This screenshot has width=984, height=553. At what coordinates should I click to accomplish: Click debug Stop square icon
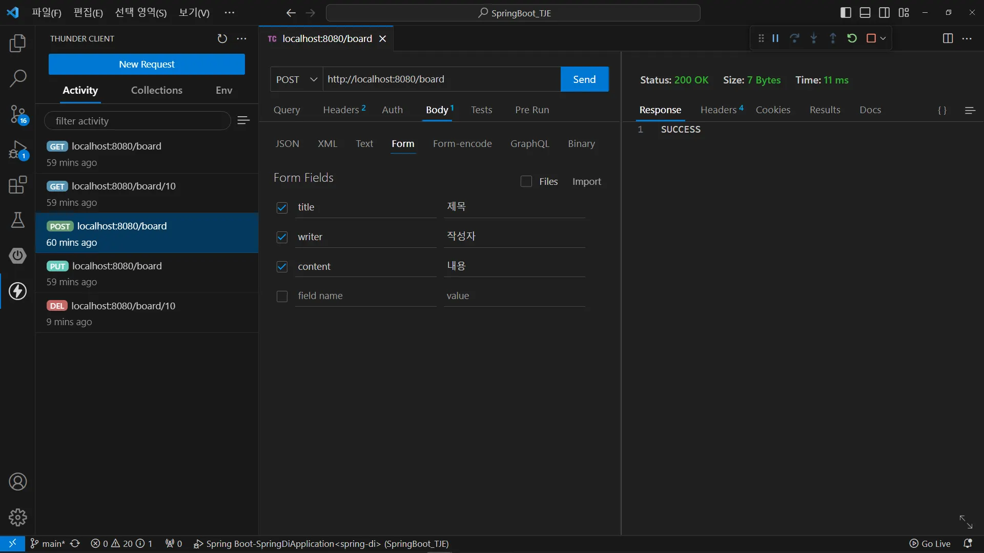[871, 38]
